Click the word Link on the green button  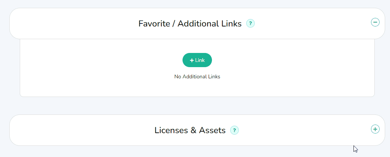tap(200, 60)
